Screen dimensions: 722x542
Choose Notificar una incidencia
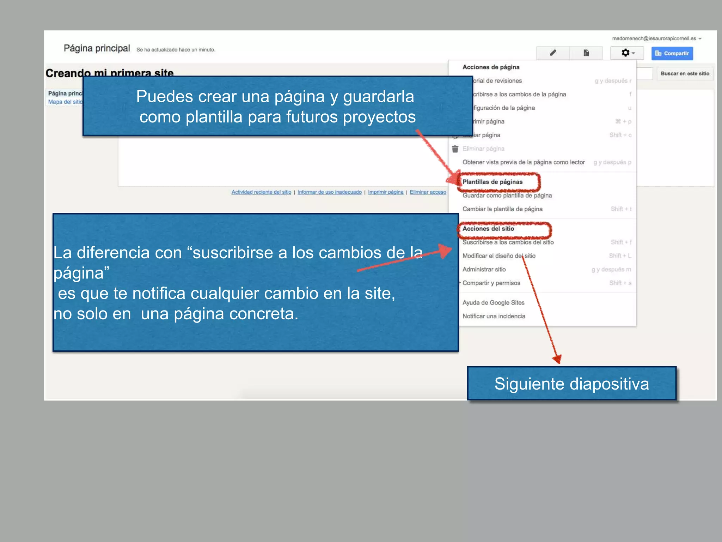tap(547, 316)
